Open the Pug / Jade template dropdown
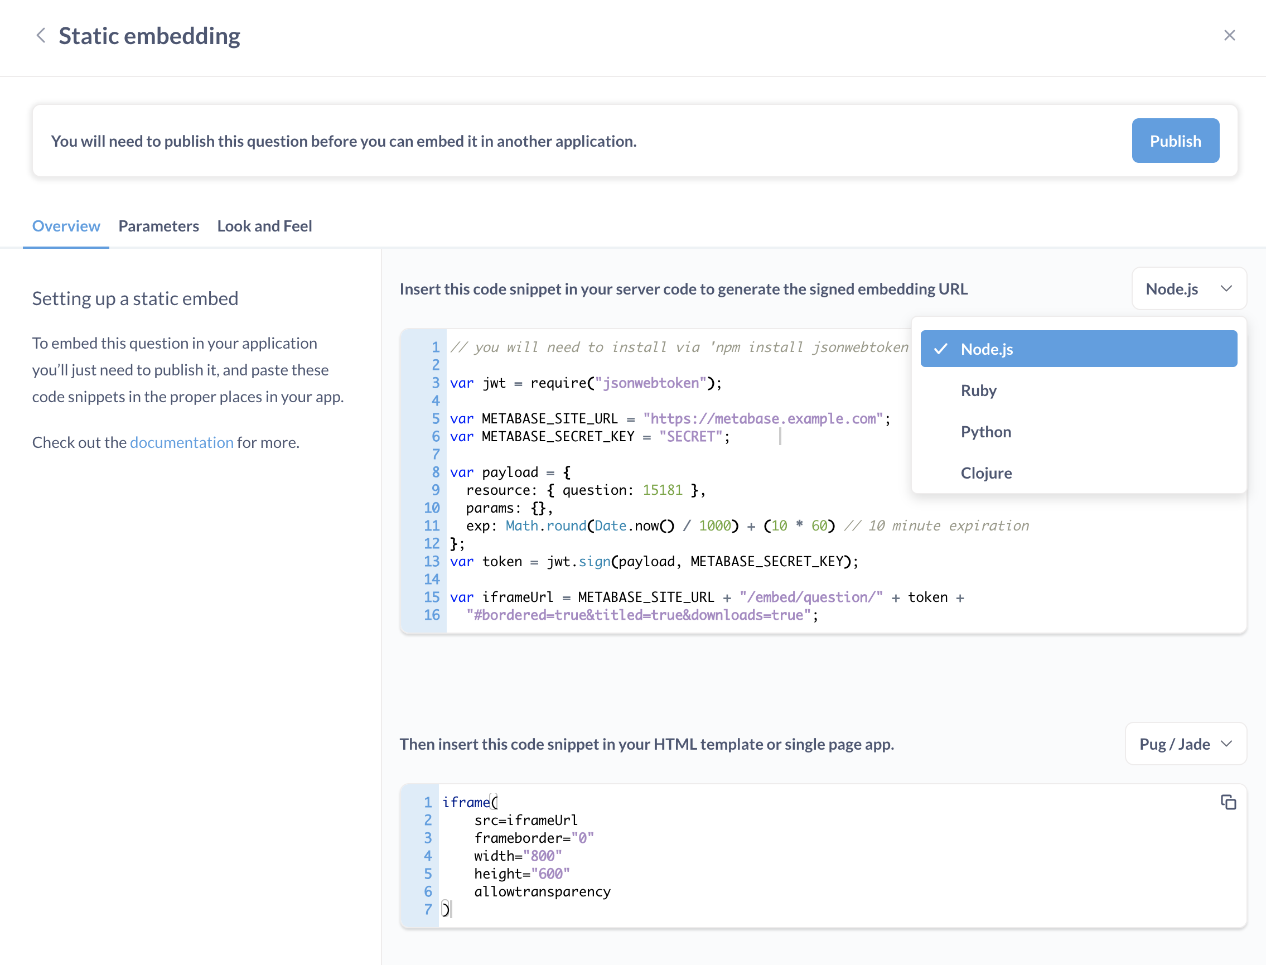 point(1186,744)
